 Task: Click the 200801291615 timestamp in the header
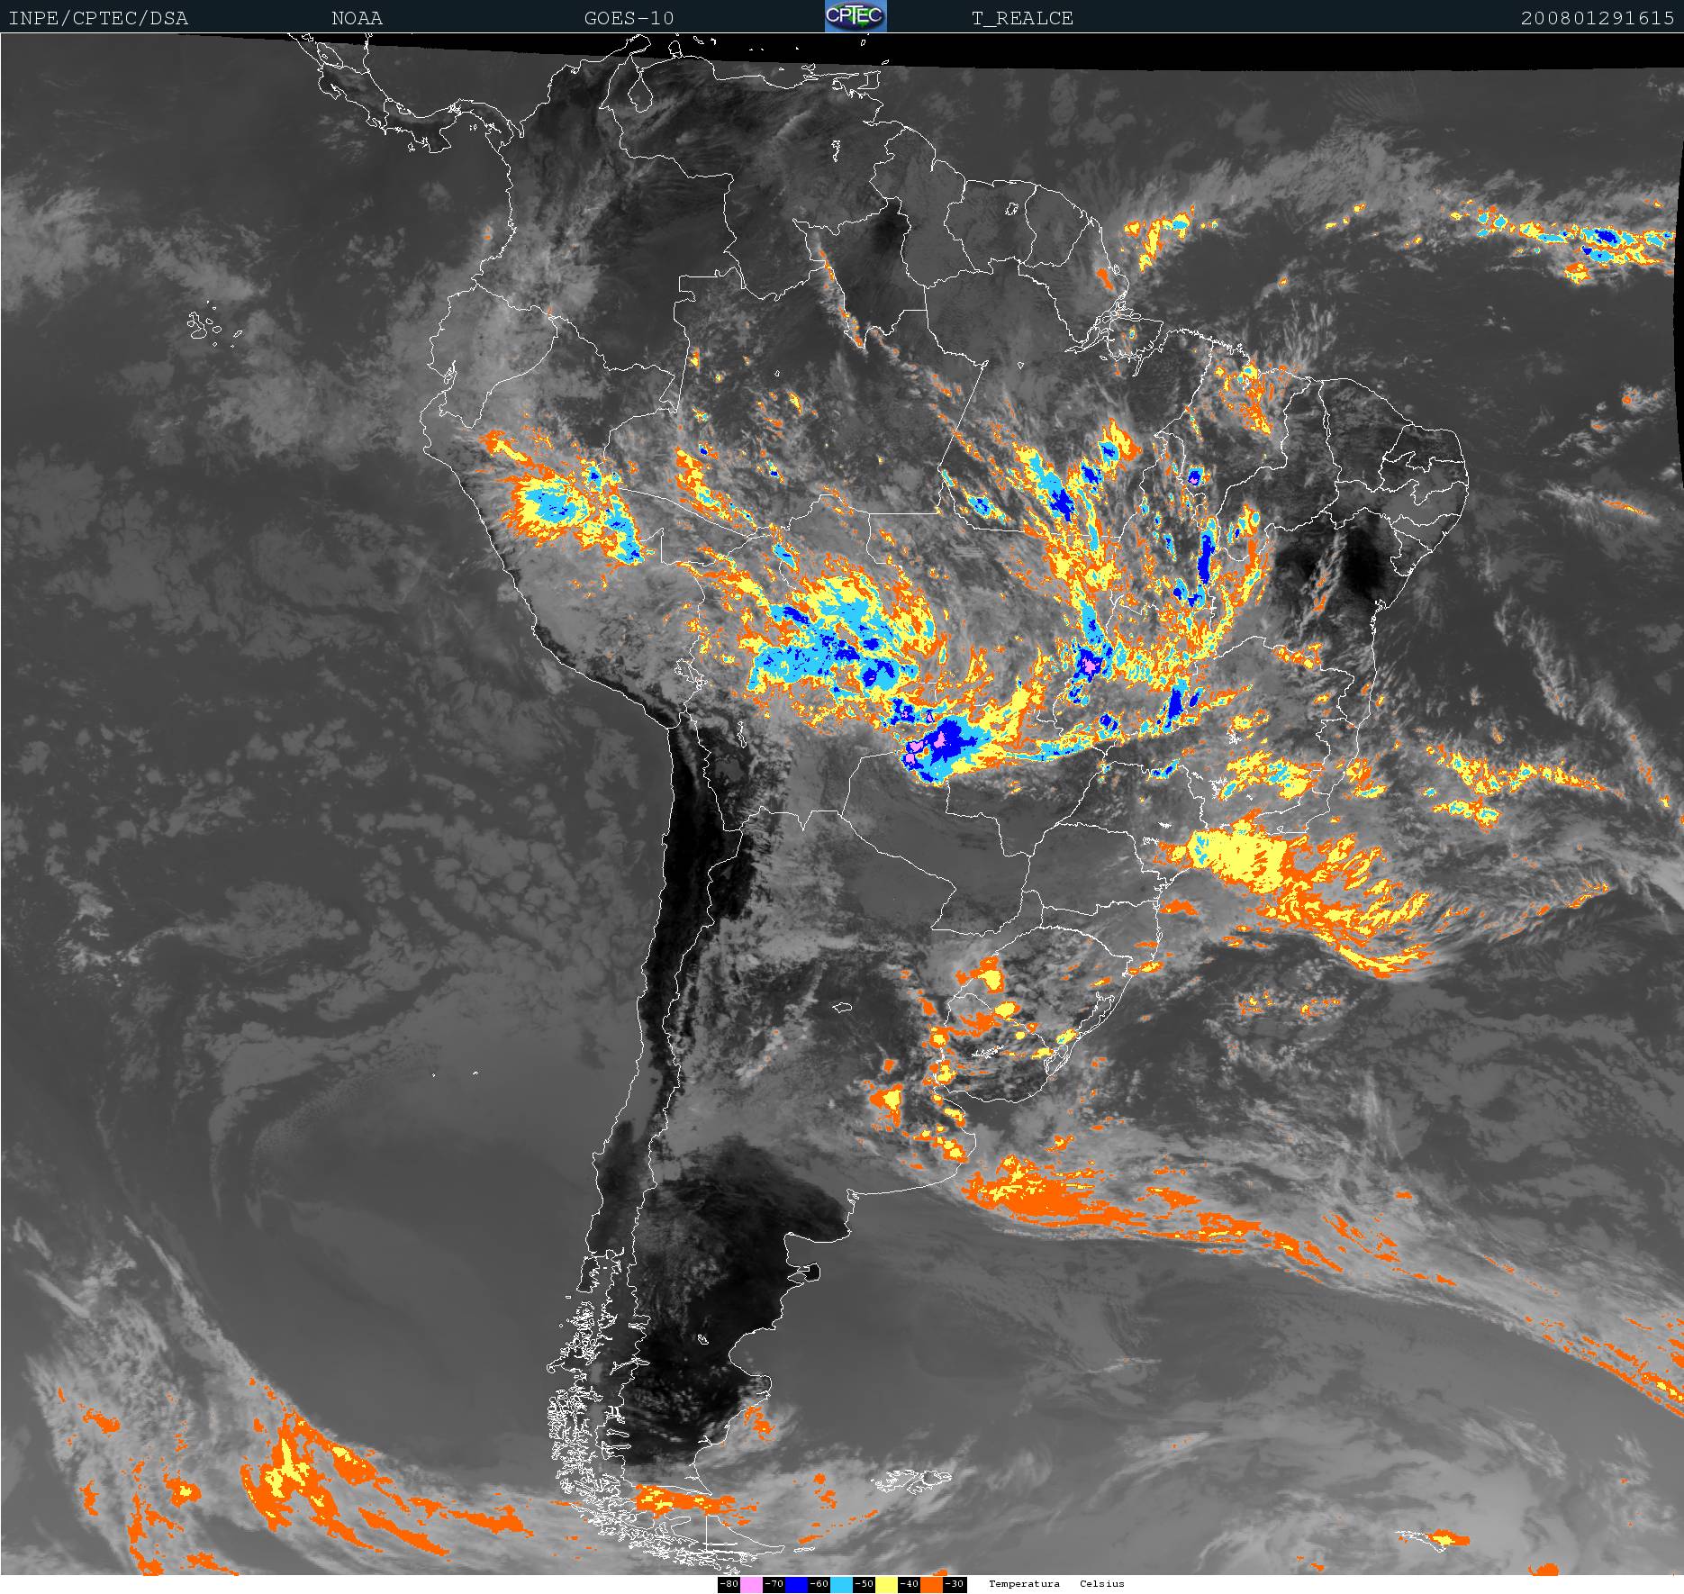[x=1597, y=18]
